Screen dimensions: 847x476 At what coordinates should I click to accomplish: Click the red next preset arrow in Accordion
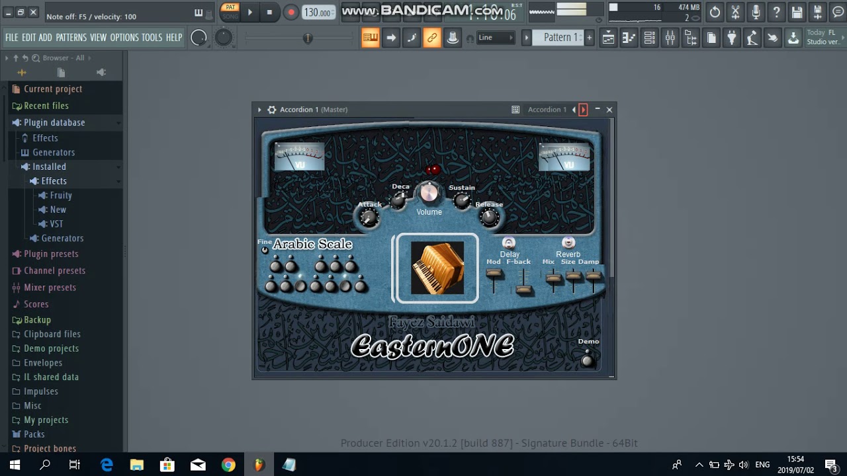tap(583, 110)
